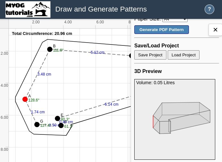Close the side panel with the X button
The width and height of the screenshot is (222, 162).
coord(215,30)
